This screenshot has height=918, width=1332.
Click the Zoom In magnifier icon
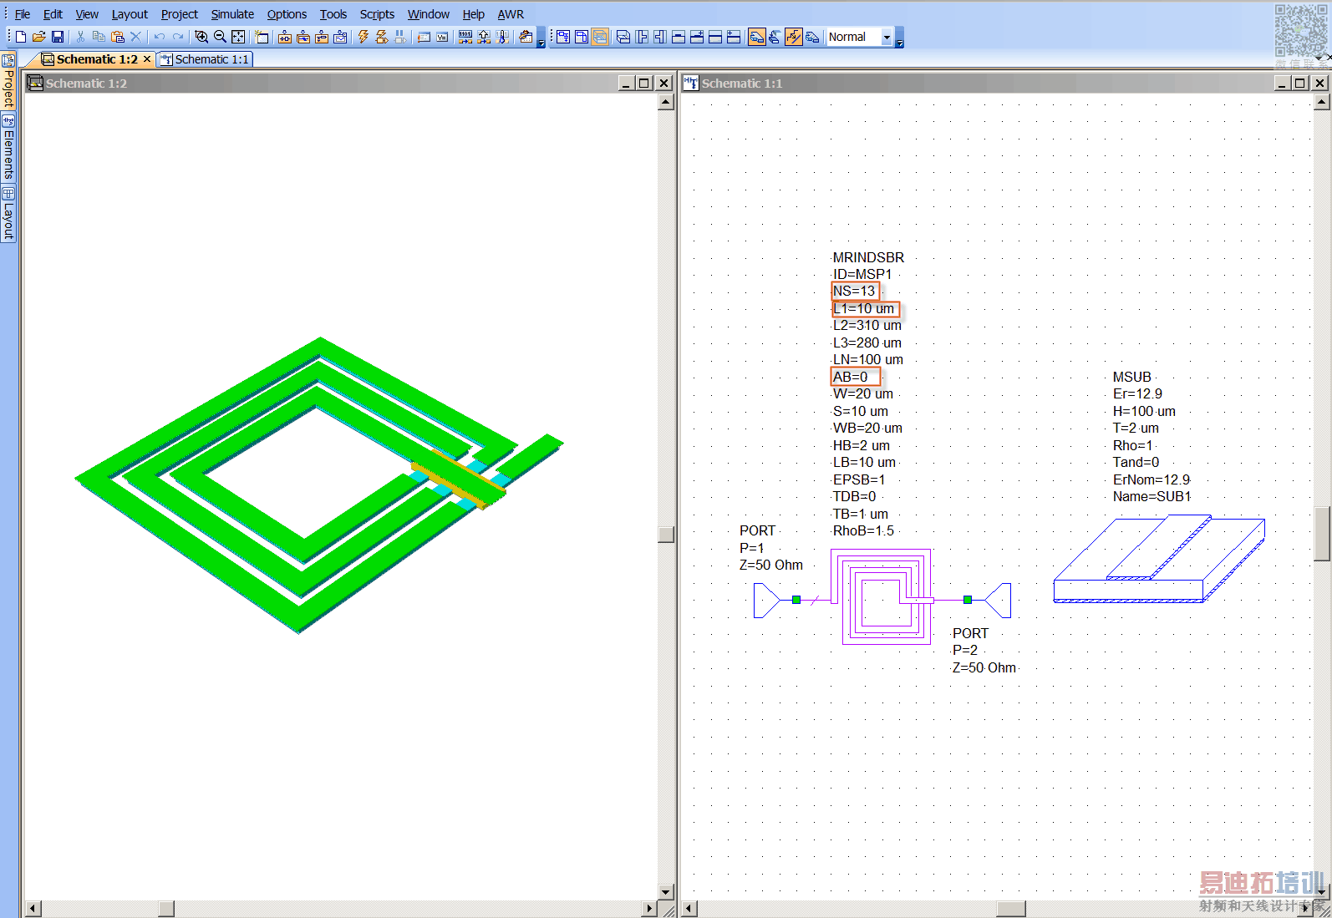point(201,37)
